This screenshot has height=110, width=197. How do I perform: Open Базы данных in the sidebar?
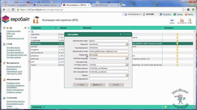click(x=12, y=69)
